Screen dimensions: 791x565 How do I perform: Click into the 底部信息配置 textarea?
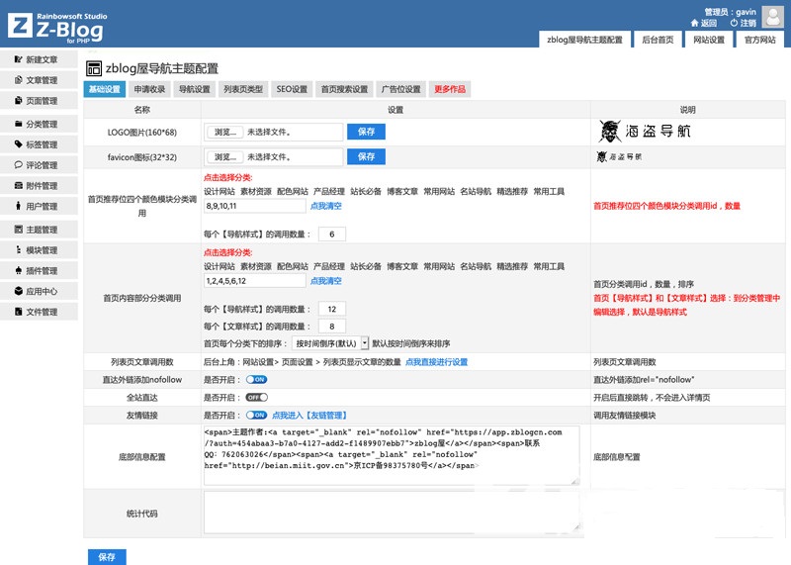[392, 455]
